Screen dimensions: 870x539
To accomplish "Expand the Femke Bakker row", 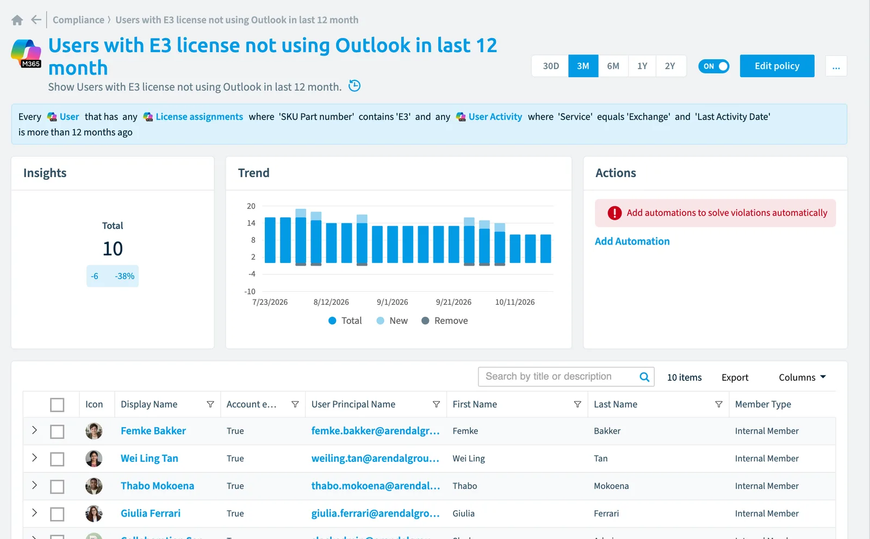I will pyautogui.click(x=34, y=430).
